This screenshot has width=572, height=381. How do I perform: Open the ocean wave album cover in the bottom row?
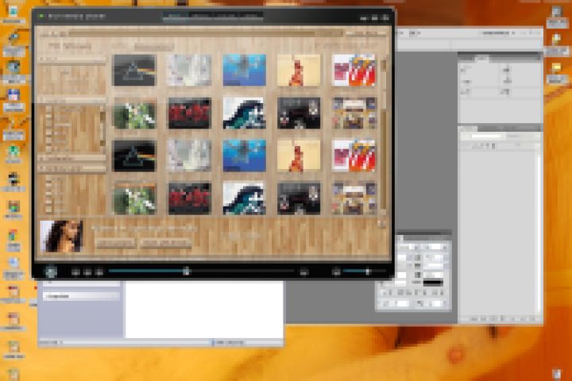pyautogui.click(x=244, y=198)
